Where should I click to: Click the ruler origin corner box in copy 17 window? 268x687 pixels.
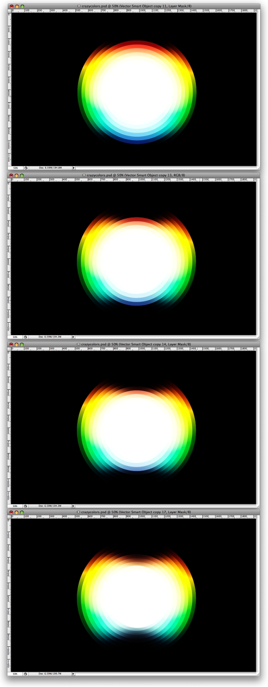pos(9,517)
